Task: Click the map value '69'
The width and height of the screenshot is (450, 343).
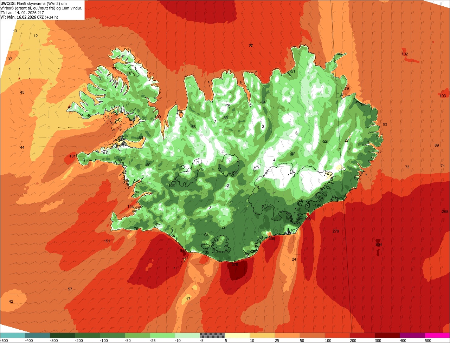Action: click(141, 138)
